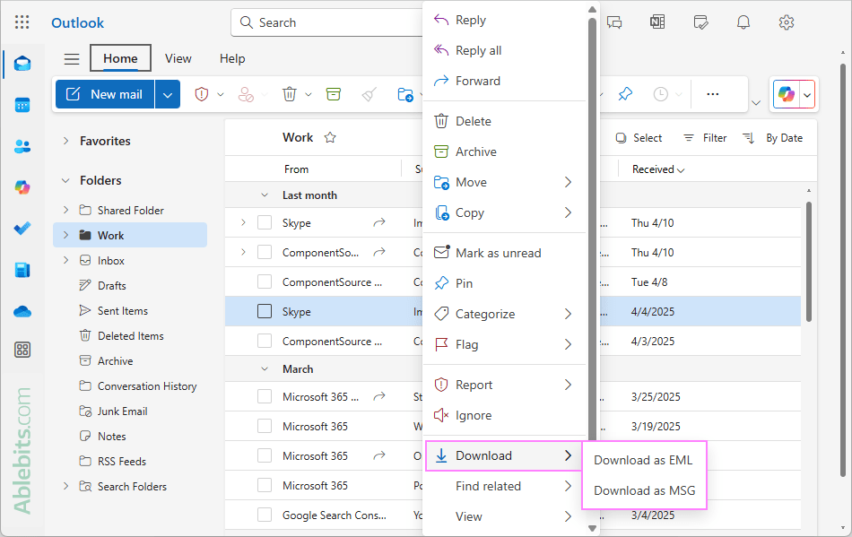Tick checkbox for ComponentSource Tue 4/8 message
Screen dimensions: 852x537
tap(265, 281)
